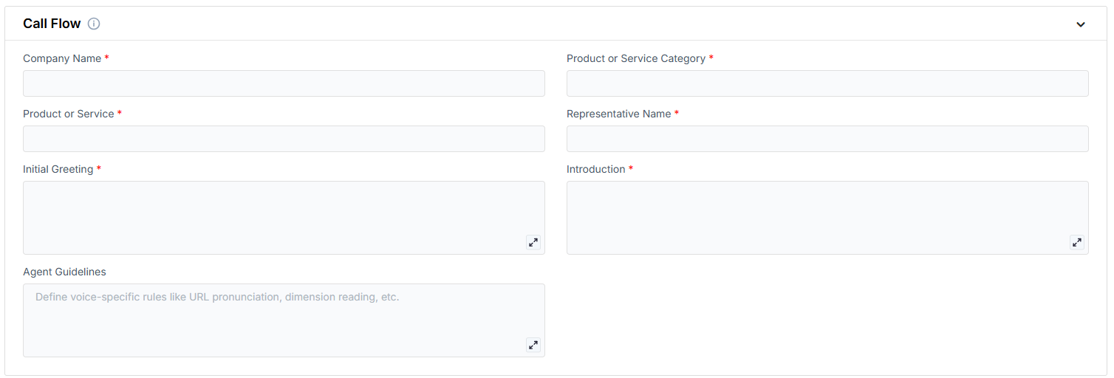Screen dimensions: 1114x378
Task: Click the Call Flow info icon
Action: coord(94,24)
